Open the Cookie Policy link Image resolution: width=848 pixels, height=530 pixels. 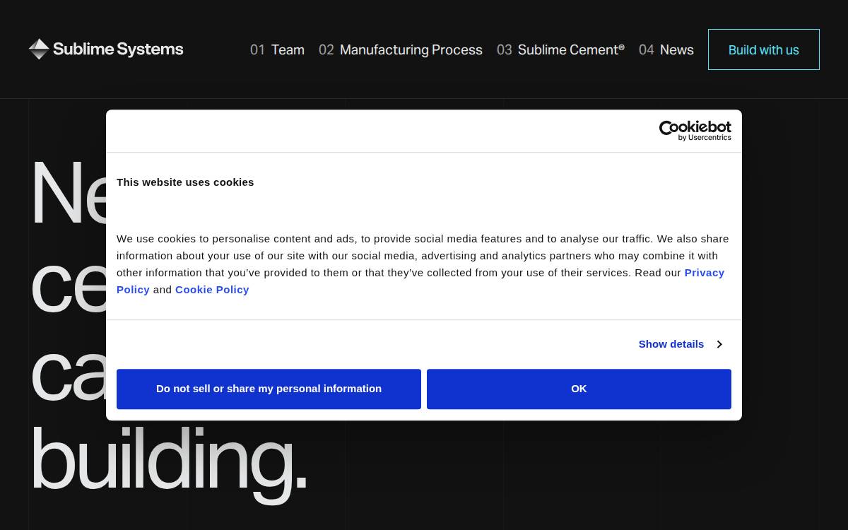click(212, 289)
